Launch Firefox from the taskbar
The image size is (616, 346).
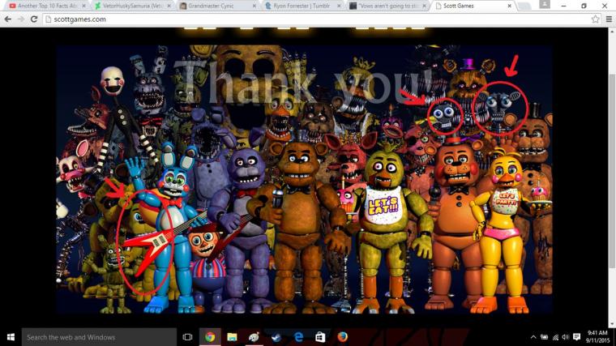pyautogui.click(x=342, y=337)
